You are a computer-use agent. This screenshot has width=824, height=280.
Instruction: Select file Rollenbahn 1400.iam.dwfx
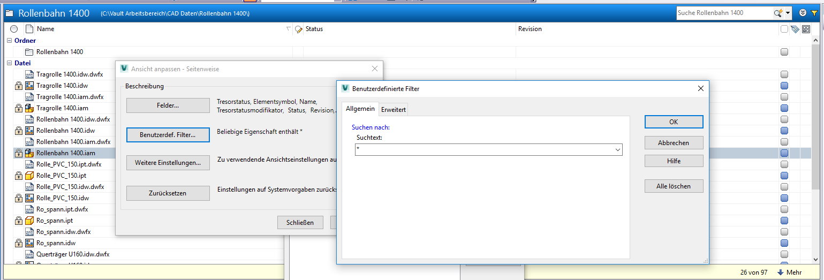click(73, 142)
